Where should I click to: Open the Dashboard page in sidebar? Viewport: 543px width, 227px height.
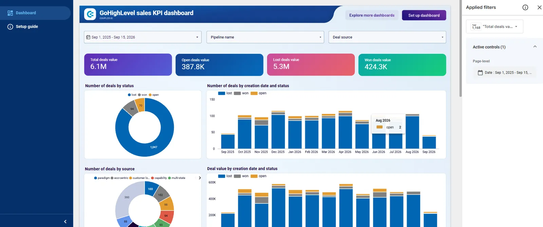tap(35, 13)
